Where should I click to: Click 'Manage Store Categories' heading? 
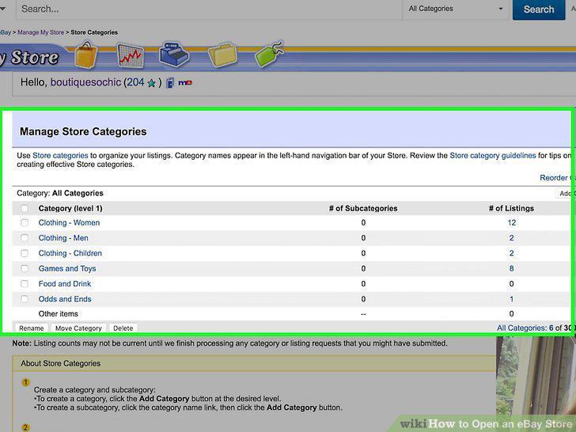[83, 131]
